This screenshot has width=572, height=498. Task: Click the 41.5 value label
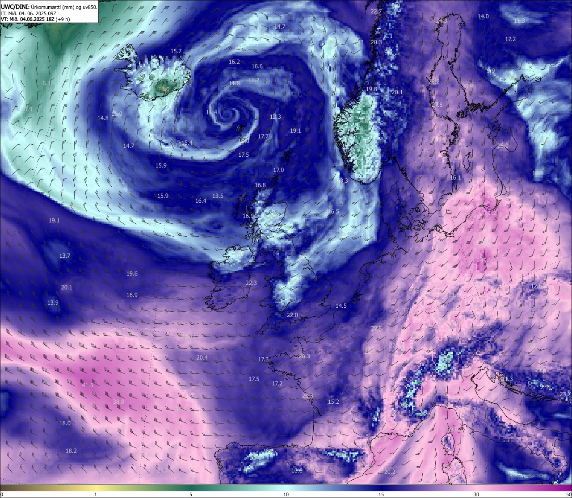(x=88, y=385)
